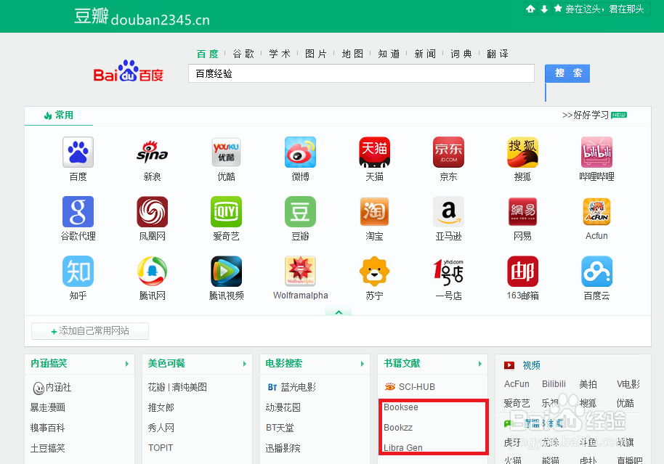This screenshot has height=464, width=664.
Task: Select the 百度 search engine tab
Action: (208, 54)
